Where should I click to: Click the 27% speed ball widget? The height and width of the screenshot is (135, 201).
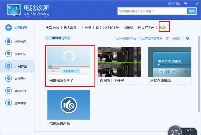click(x=175, y=131)
